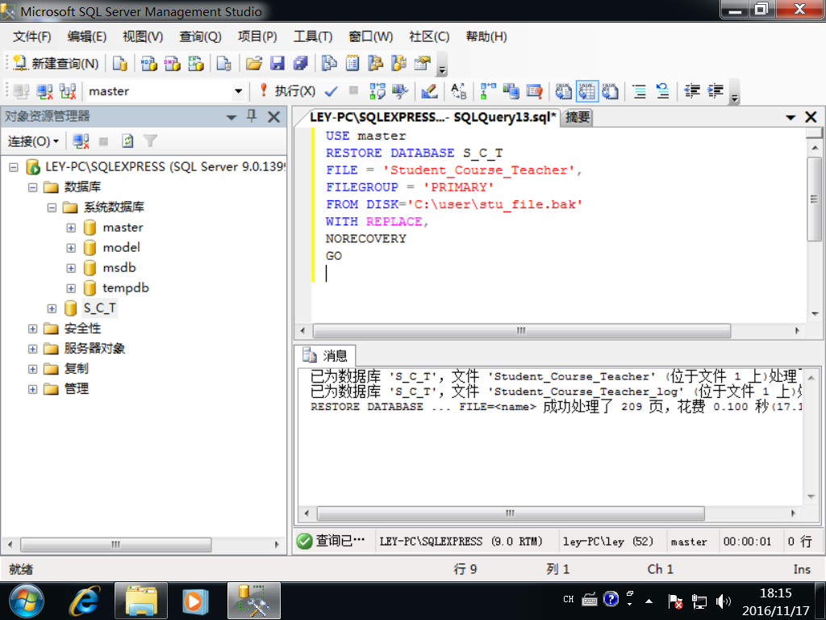Image resolution: width=826 pixels, height=620 pixels.
Task: Click the Display Estimated Execution Plan icon
Action: [x=378, y=91]
